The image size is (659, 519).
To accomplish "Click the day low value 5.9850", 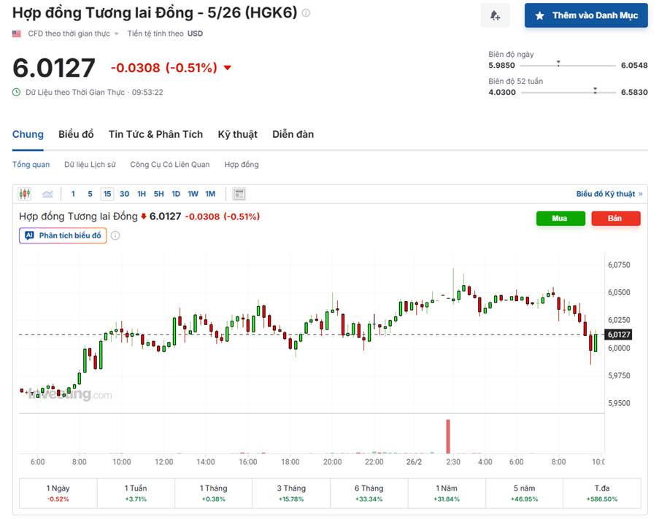I will [501, 66].
